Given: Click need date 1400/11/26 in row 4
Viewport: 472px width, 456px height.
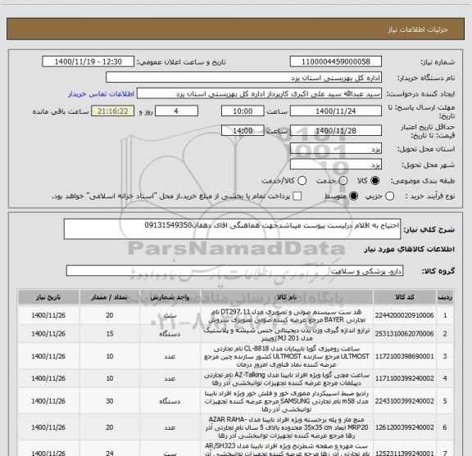Looking at the screenshot, I should click(x=48, y=378).
